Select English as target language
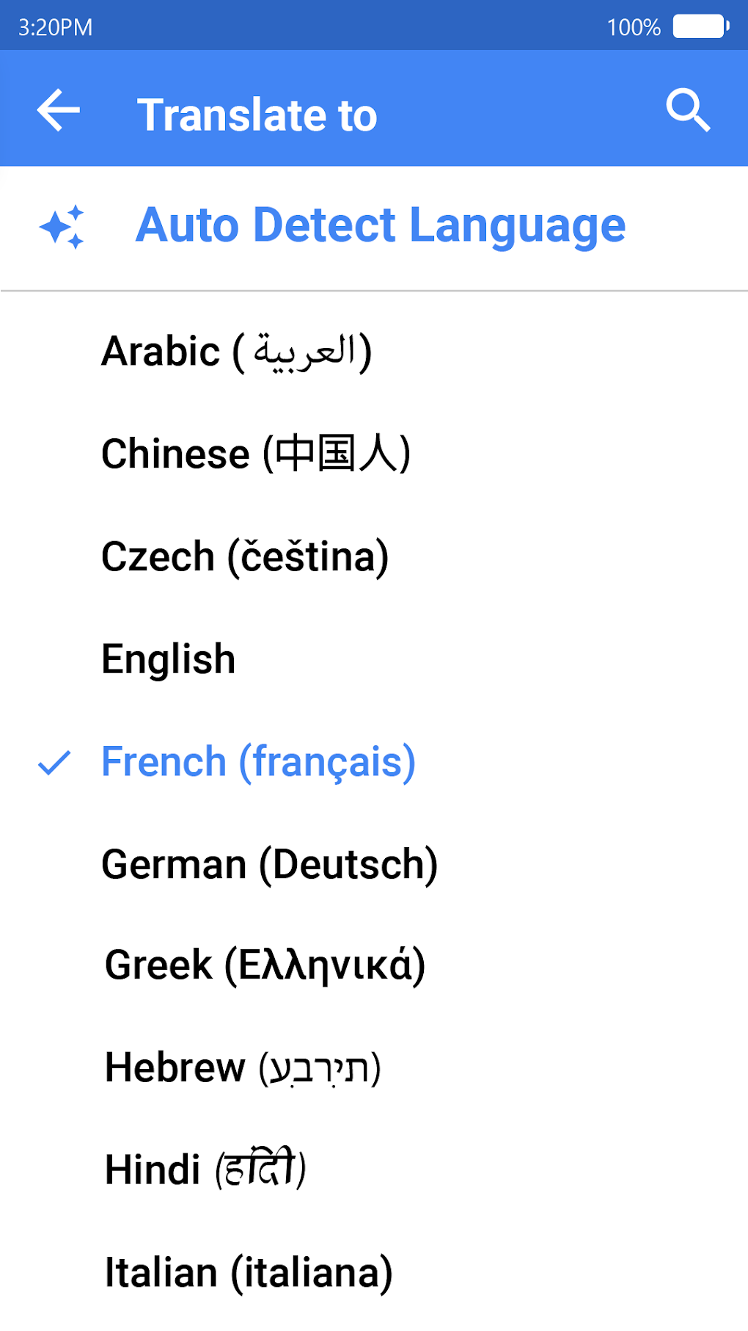 point(167,659)
